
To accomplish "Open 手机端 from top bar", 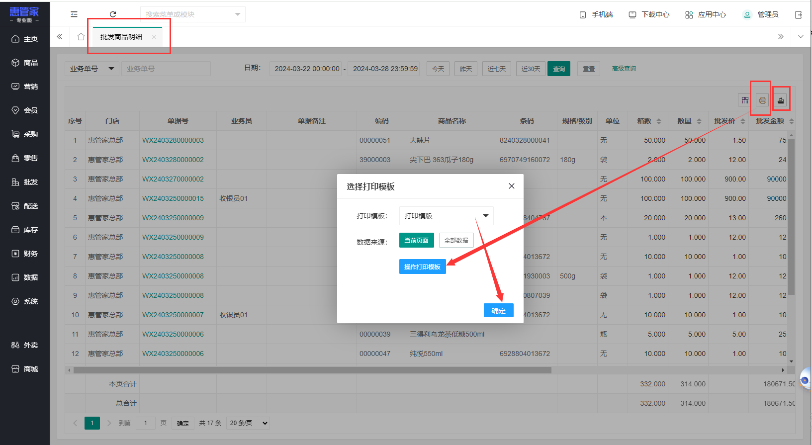I will [x=596, y=15].
